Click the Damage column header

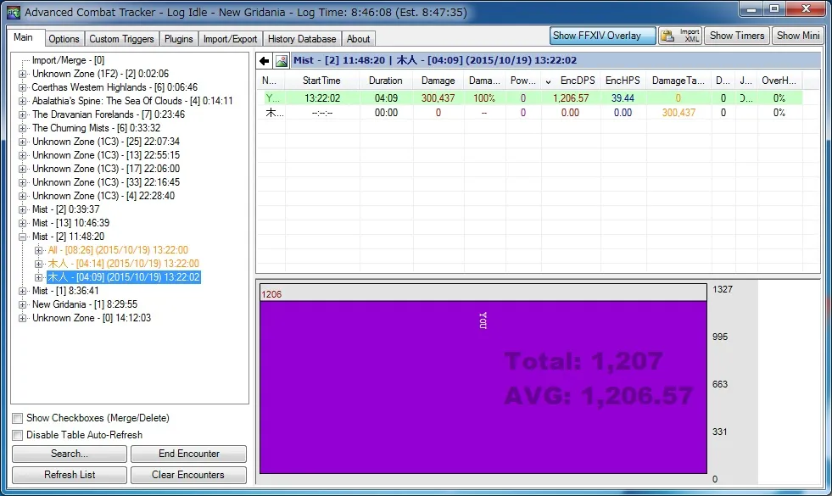pyautogui.click(x=438, y=81)
